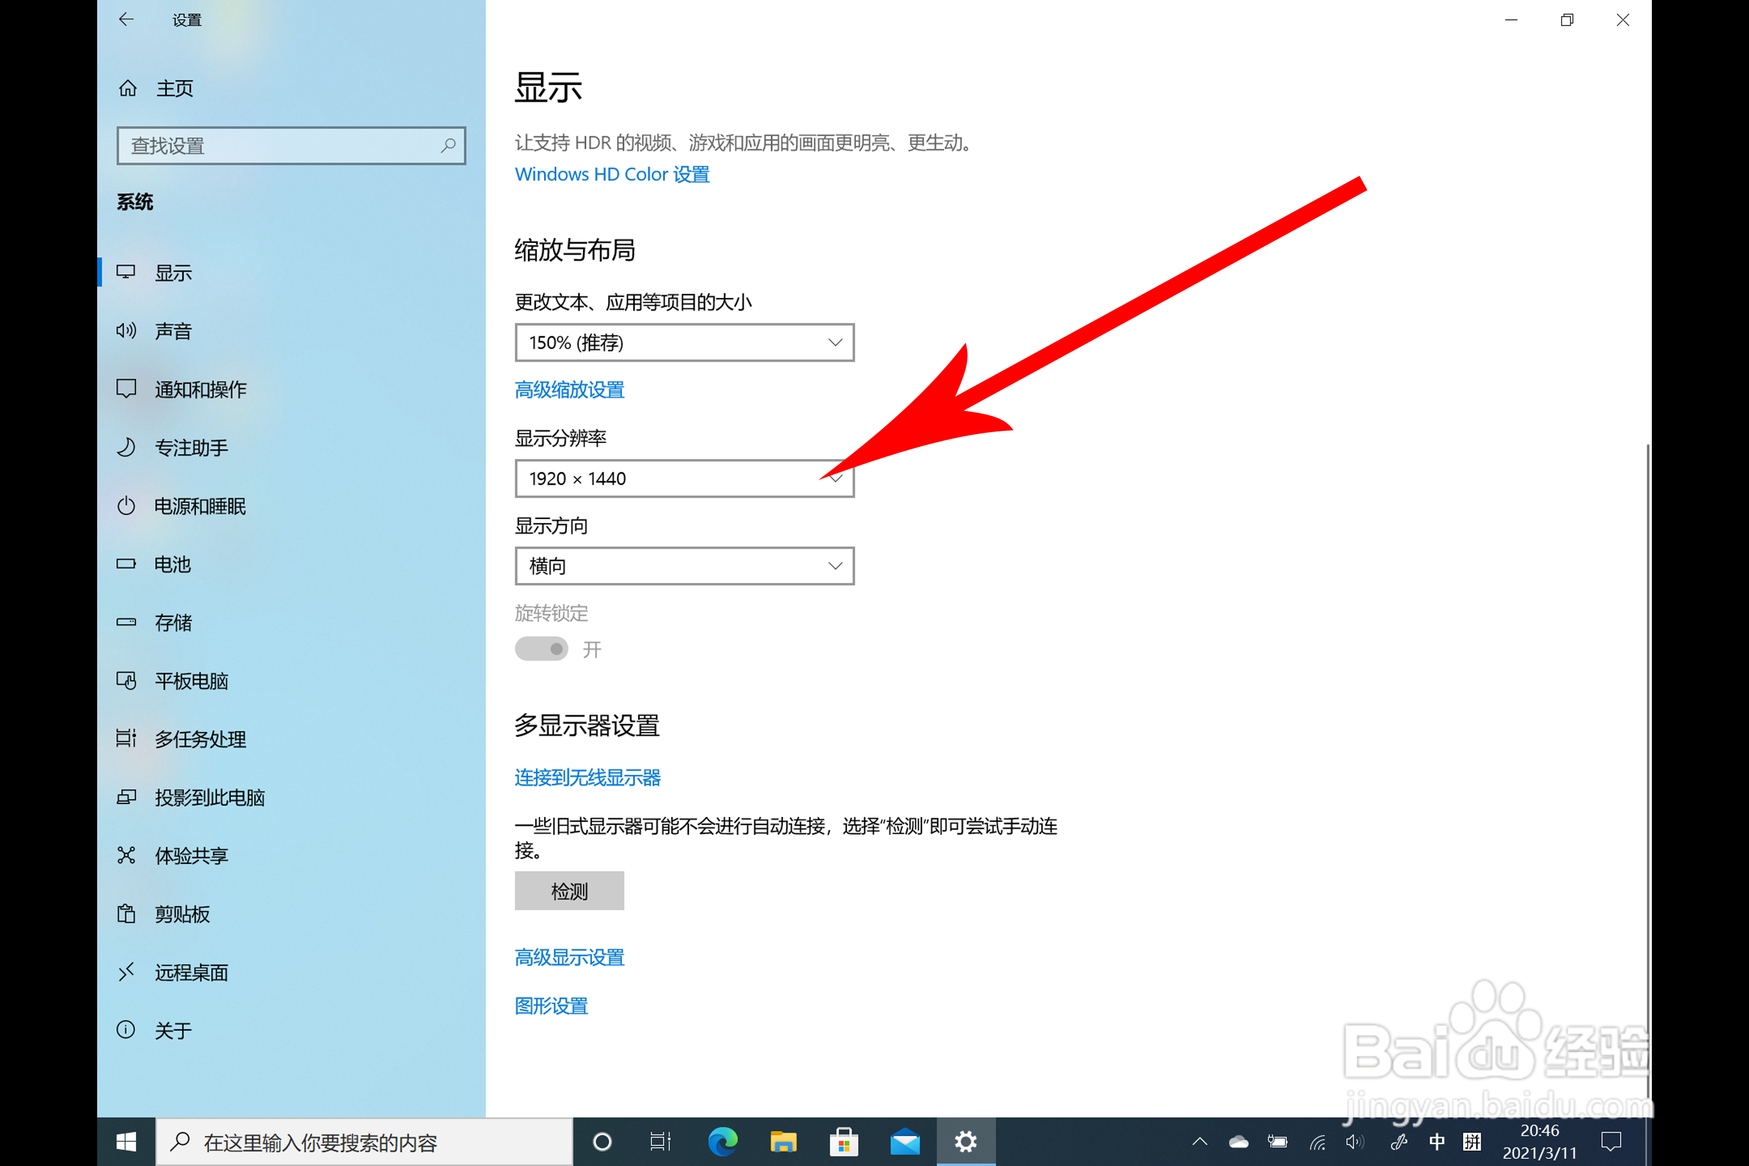Open 投影到此电脑 settings
Image resolution: width=1749 pixels, height=1166 pixels.
291,797
